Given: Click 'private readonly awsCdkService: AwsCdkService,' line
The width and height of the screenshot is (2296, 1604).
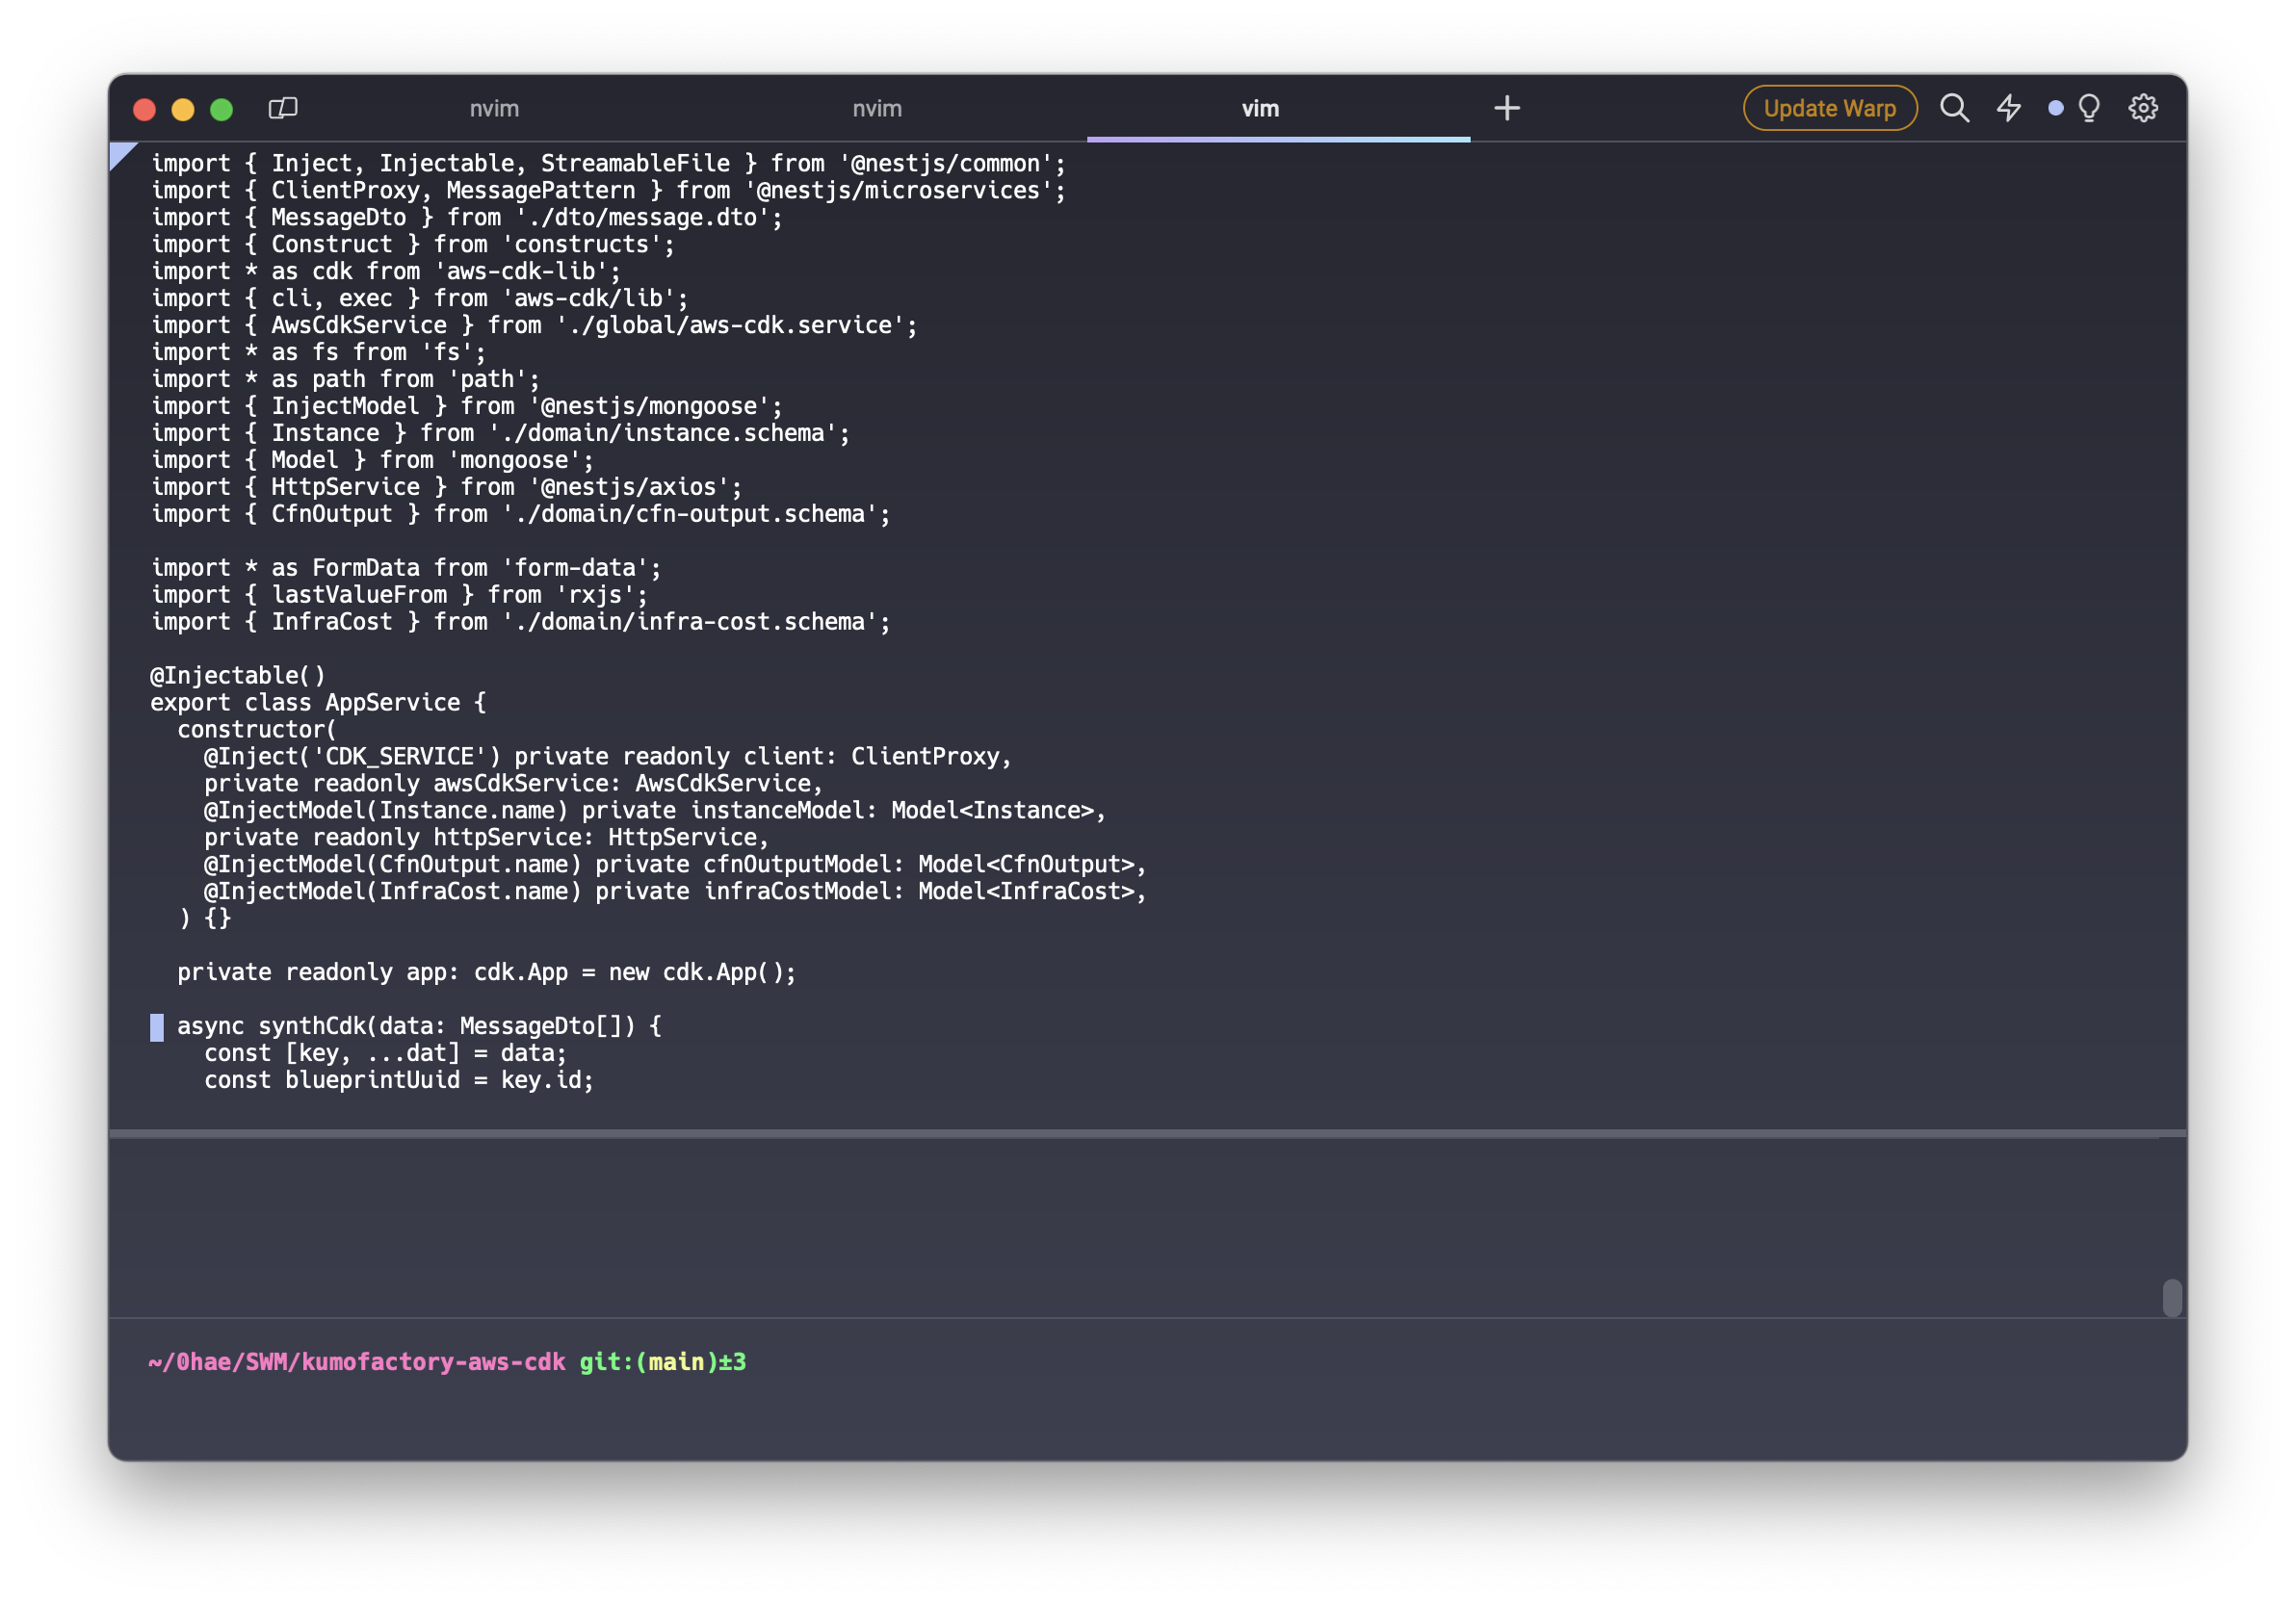Looking at the screenshot, I should pos(513,784).
